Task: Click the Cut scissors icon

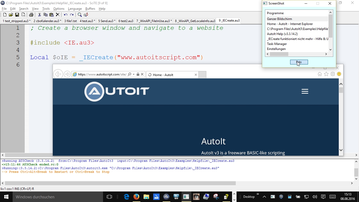Action: pos(39,15)
